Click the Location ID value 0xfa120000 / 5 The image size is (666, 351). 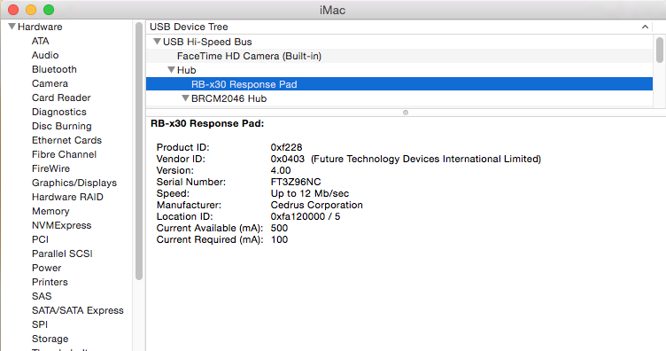[x=306, y=216]
